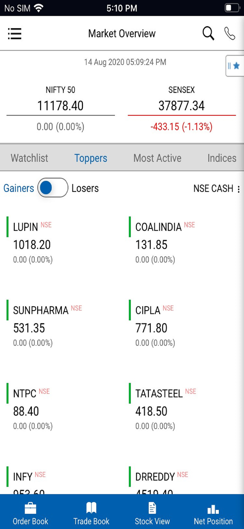Switch to the Watchlist tab

(x=29, y=158)
